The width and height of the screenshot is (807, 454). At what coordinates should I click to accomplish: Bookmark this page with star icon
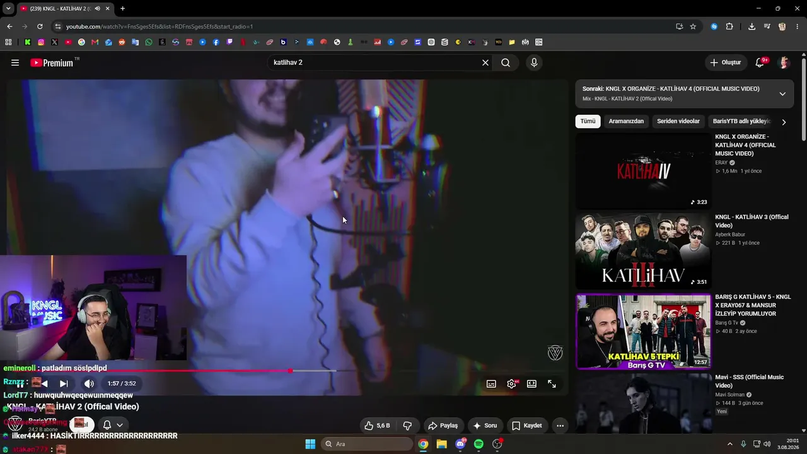click(693, 26)
